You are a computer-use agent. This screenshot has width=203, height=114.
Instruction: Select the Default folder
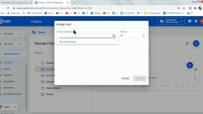tap(50, 63)
